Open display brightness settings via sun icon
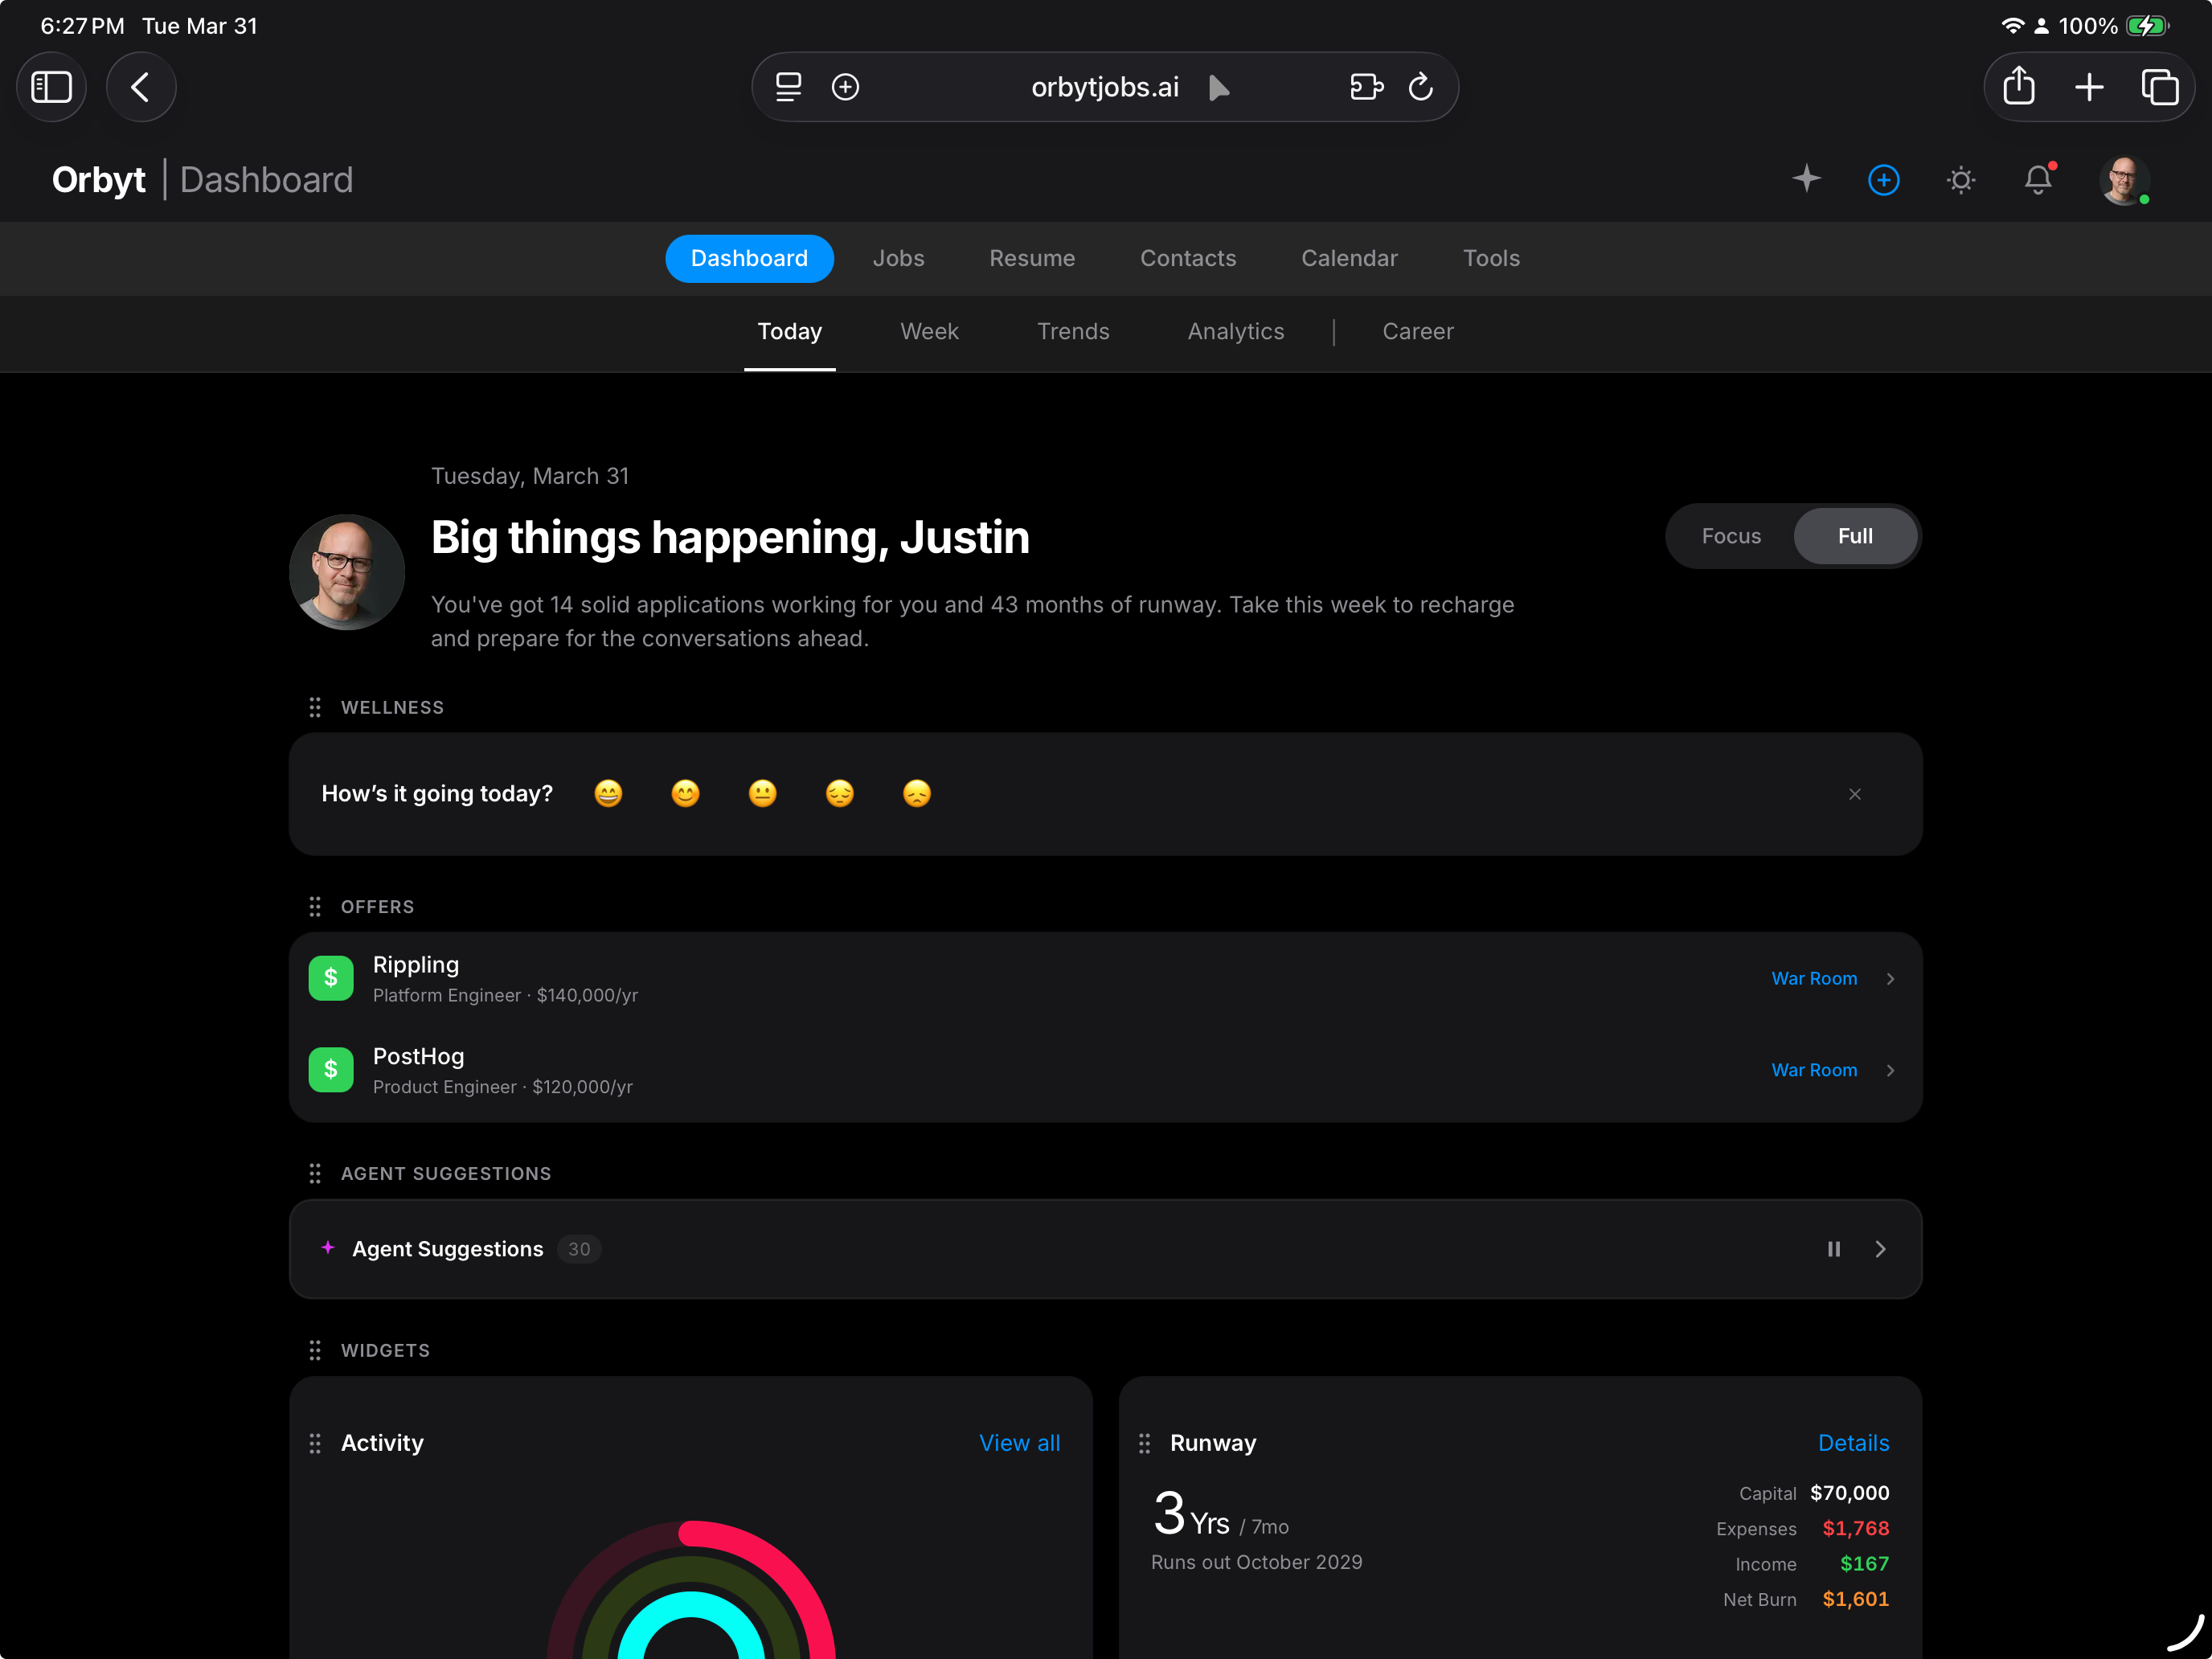This screenshot has width=2212, height=1659. [1961, 180]
